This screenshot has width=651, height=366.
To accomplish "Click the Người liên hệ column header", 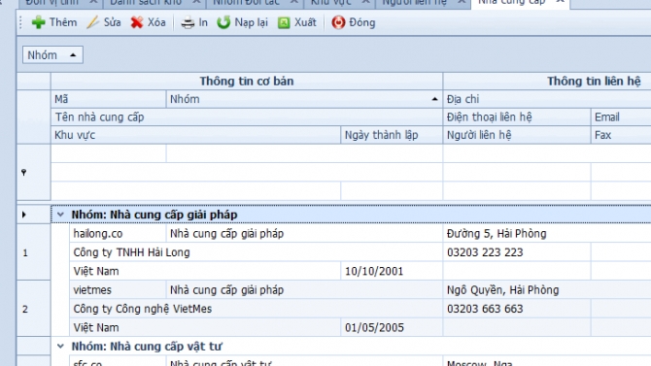I will (x=517, y=135).
